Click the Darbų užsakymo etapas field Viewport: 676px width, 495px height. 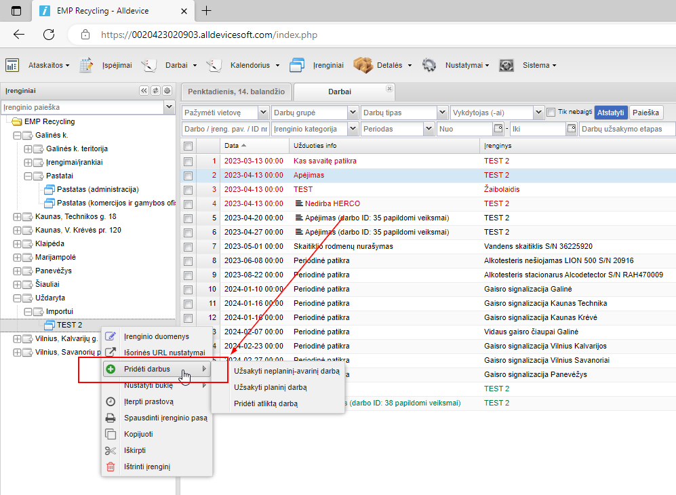(627, 129)
